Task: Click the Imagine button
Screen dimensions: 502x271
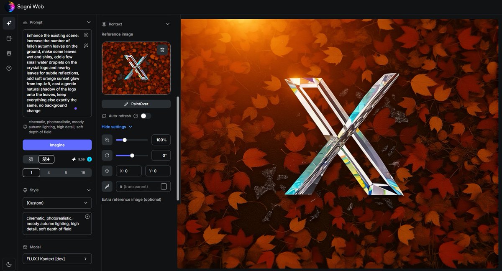Action: pos(57,145)
